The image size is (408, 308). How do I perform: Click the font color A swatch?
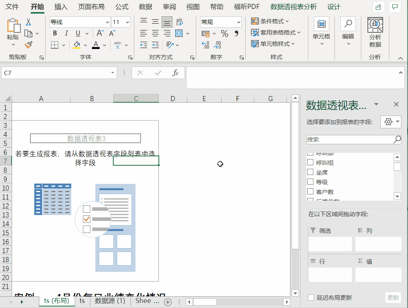tap(96, 45)
